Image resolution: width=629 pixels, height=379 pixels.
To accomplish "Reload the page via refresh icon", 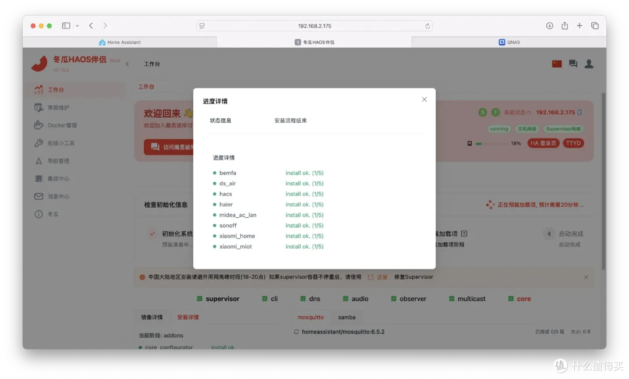I will 427,26.
